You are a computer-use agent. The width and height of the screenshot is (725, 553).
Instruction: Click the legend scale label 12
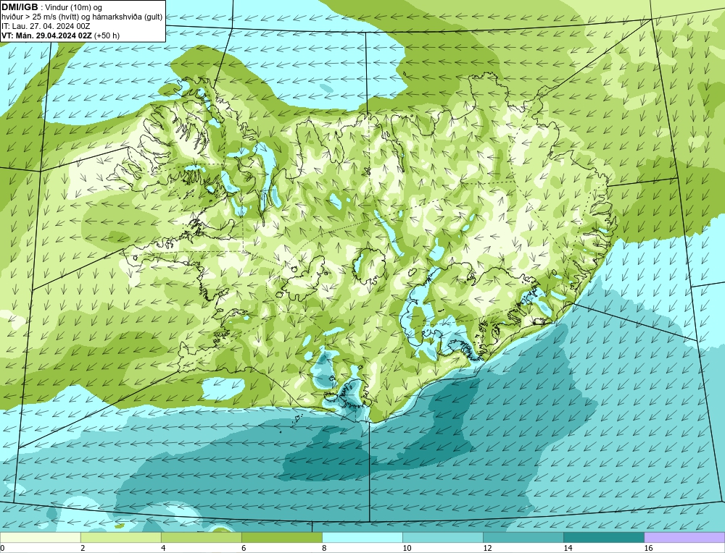(x=487, y=548)
